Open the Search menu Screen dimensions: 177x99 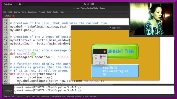17,12
